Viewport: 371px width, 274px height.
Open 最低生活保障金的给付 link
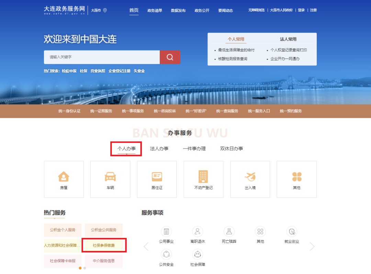tap(236, 50)
